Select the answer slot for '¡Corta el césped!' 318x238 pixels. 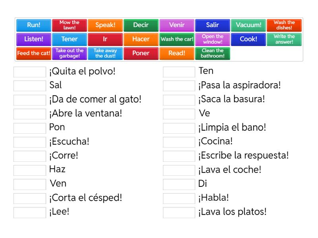pos(30,198)
